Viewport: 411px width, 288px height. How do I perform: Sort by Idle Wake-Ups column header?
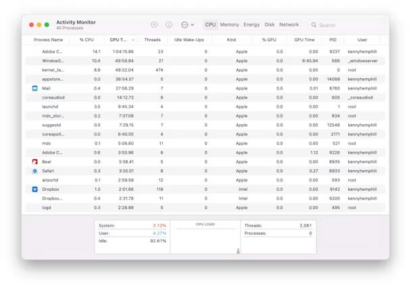189,40
